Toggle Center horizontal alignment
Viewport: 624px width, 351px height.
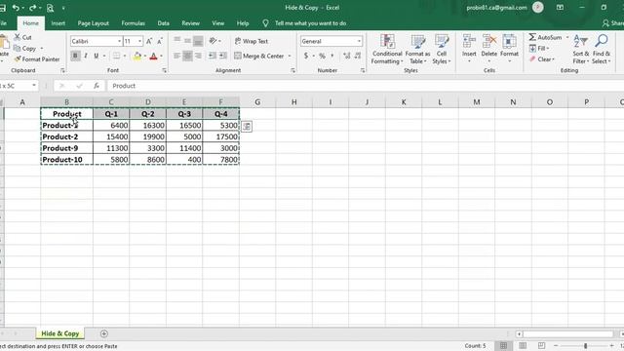(187, 56)
